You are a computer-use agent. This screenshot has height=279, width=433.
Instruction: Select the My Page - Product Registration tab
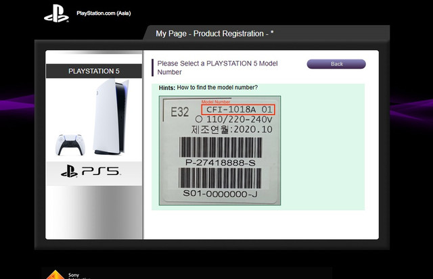tap(214, 34)
